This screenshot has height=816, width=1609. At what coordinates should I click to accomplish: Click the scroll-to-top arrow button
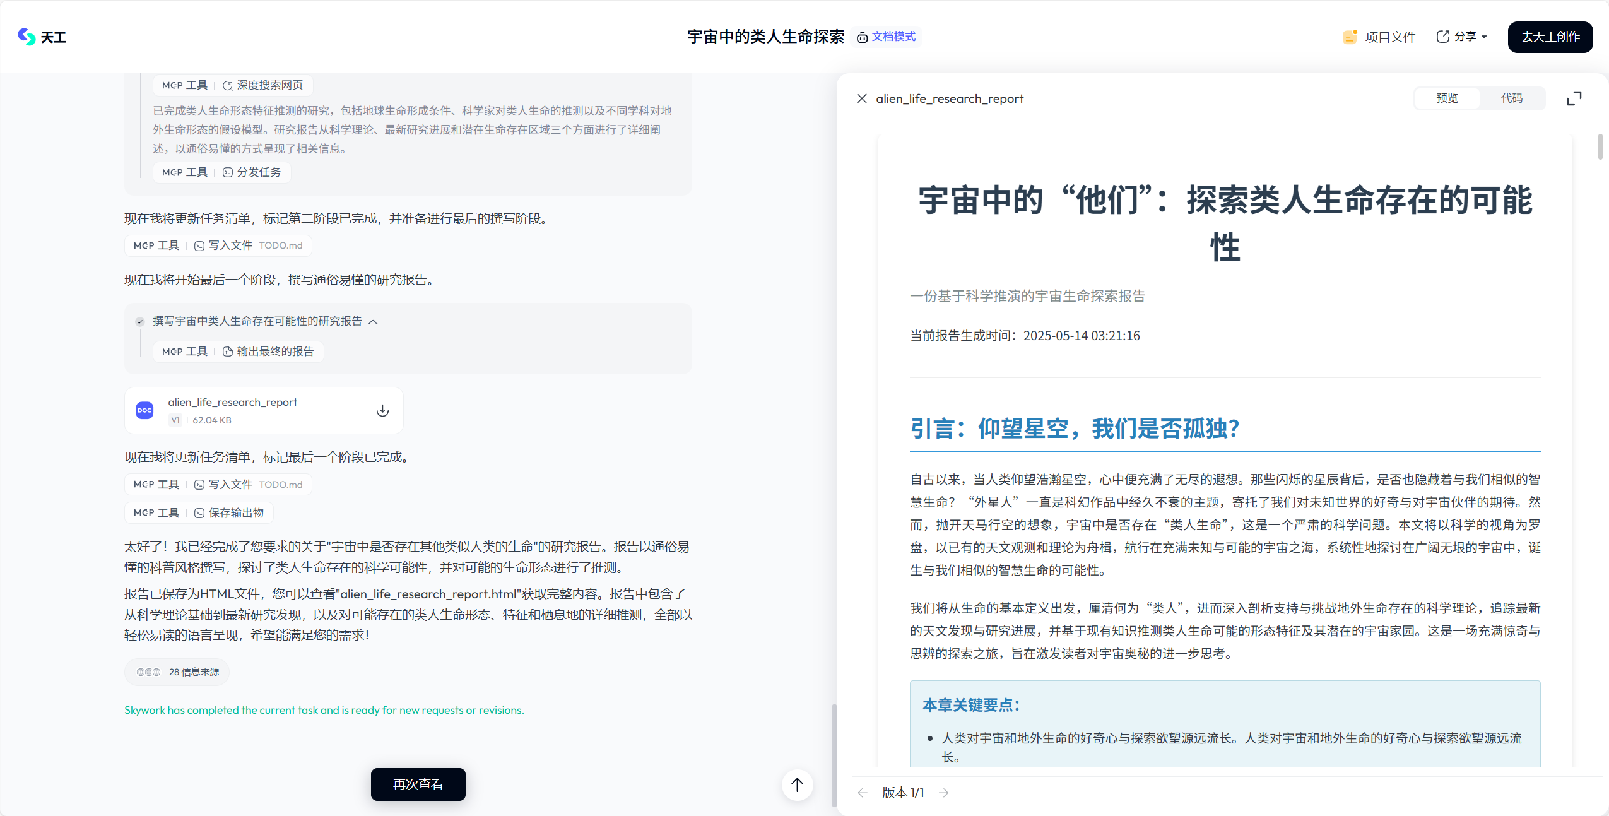798,784
